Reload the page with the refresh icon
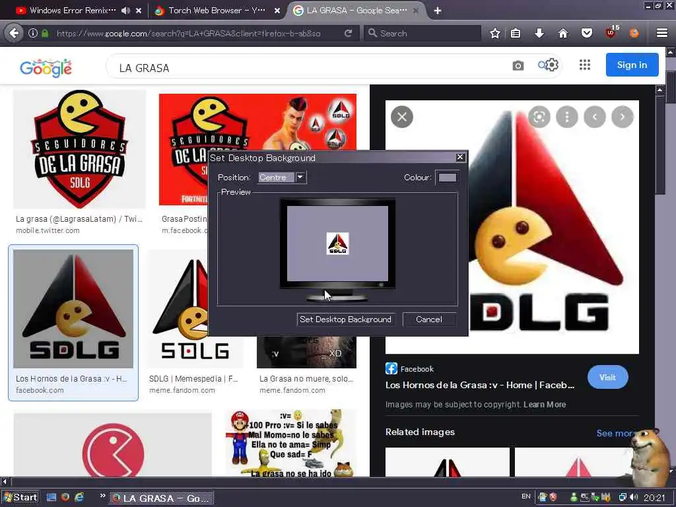Image resolution: width=676 pixels, height=507 pixels. click(349, 33)
